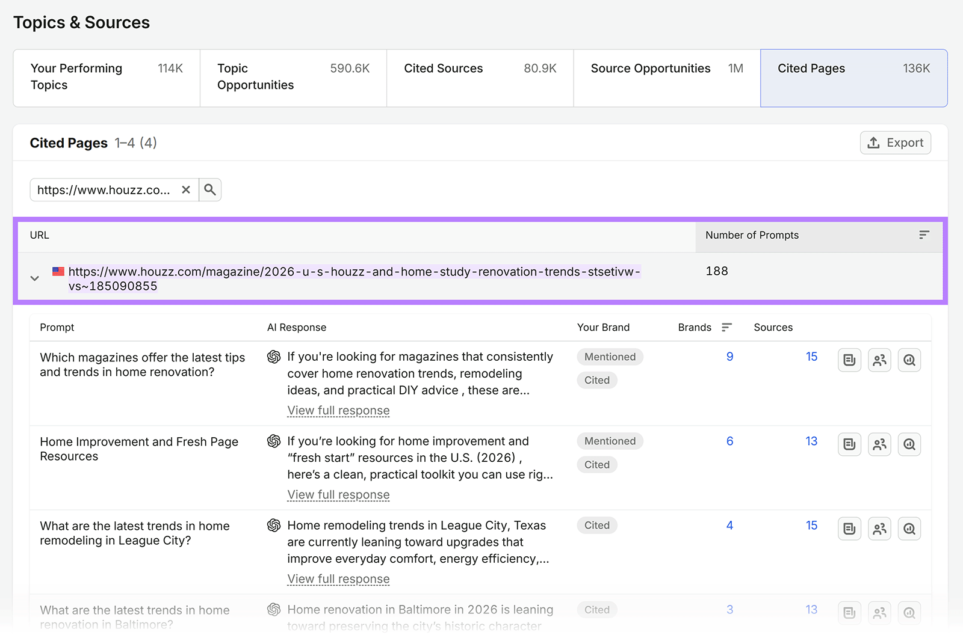Click ChatGPT icon in Home Improvement response

274,441
